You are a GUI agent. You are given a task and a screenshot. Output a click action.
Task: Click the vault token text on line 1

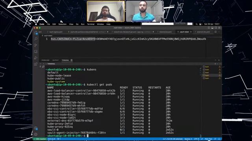[x=128, y=39]
